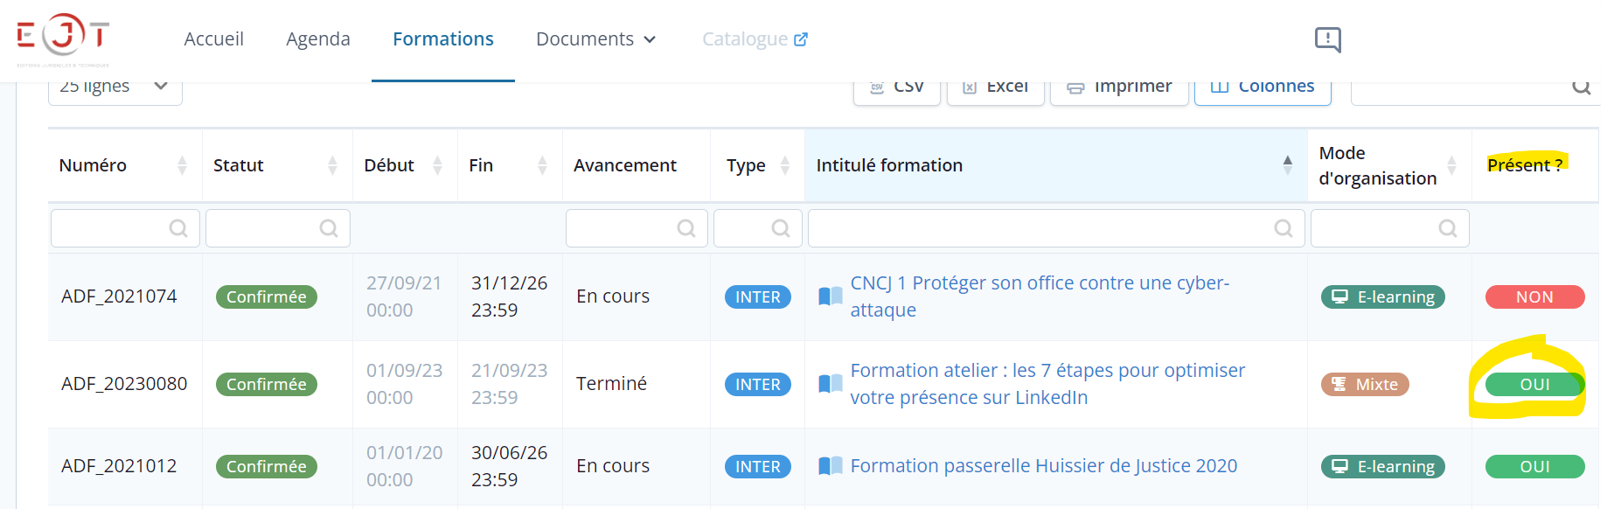Click the book icon beside Formation passerelle row
This screenshot has width=1621, height=509.
[x=831, y=466]
